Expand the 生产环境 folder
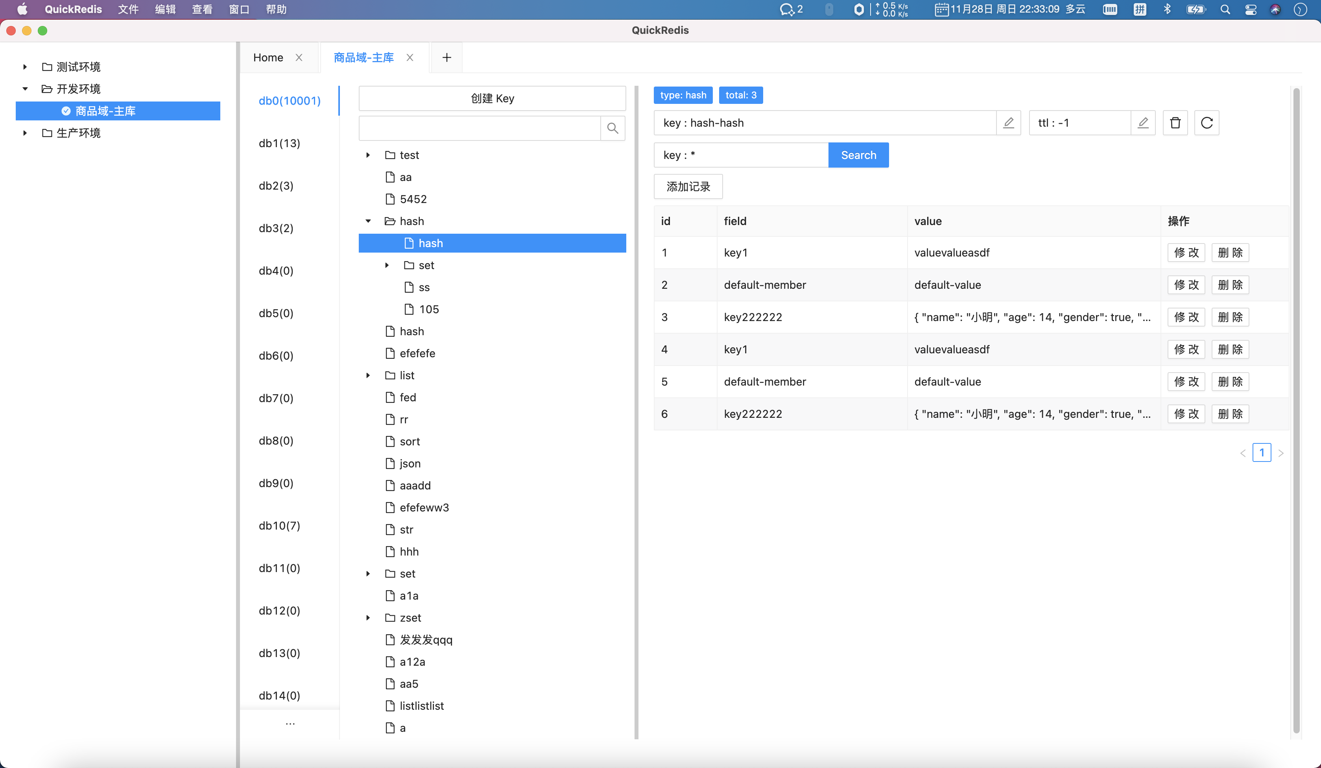This screenshot has width=1321, height=768. [25, 133]
